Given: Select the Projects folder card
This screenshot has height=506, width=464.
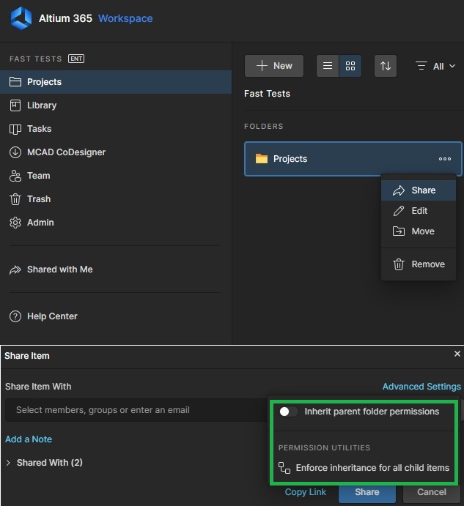Looking at the screenshot, I should [x=353, y=159].
